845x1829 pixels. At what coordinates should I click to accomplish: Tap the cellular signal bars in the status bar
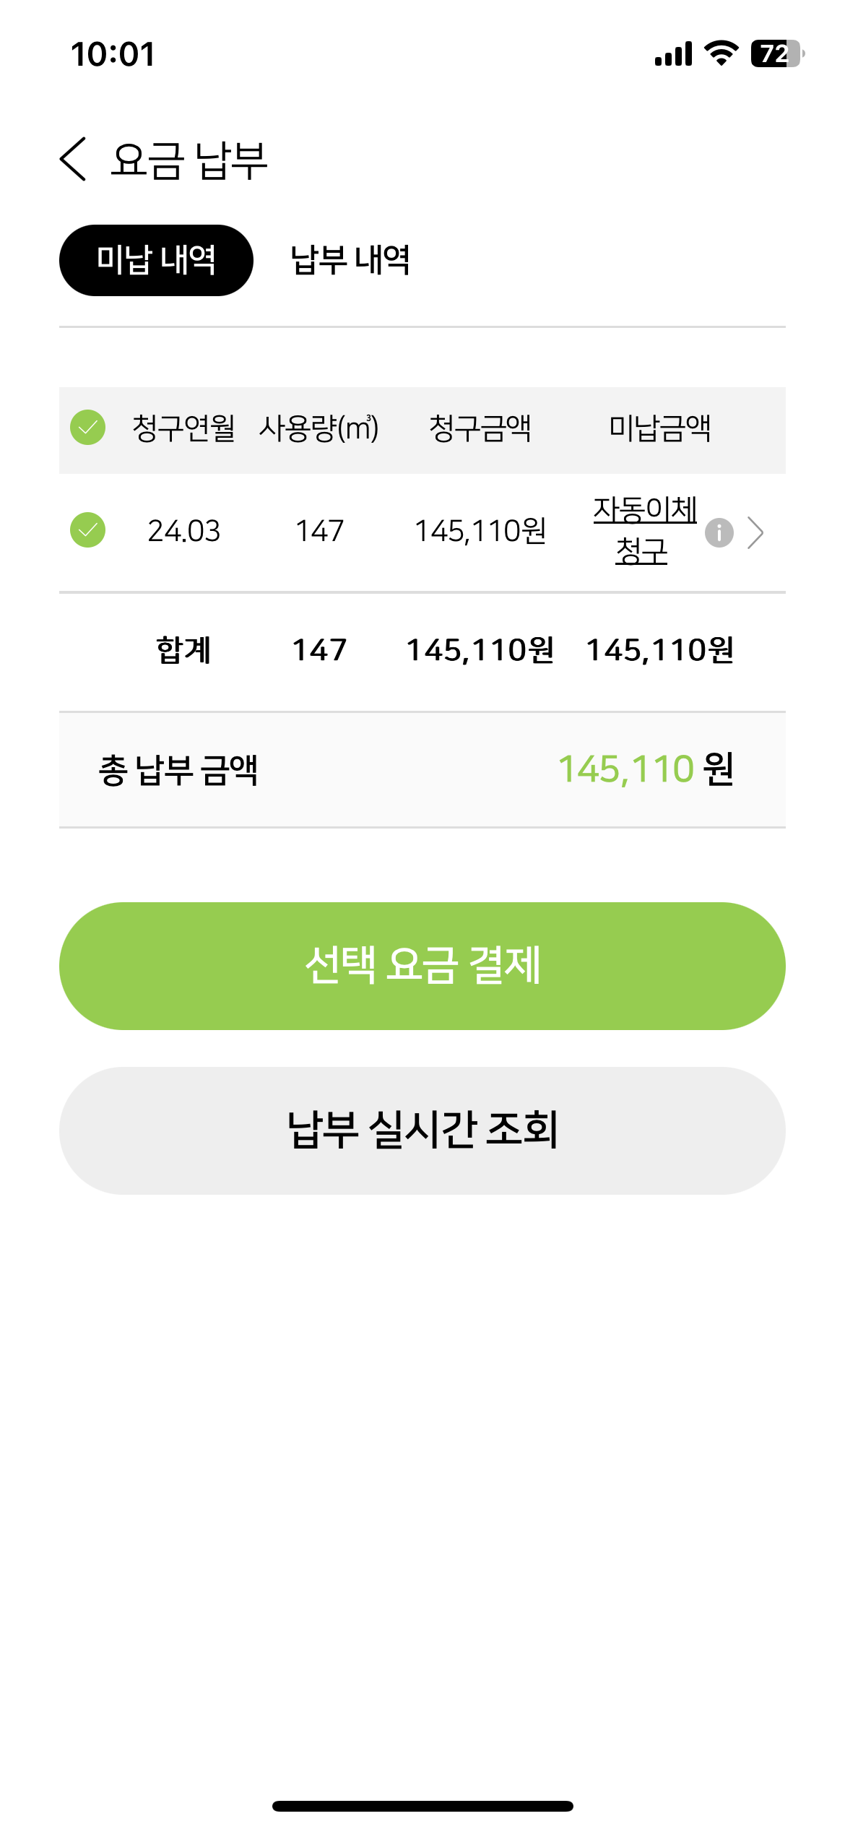[x=673, y=54]
